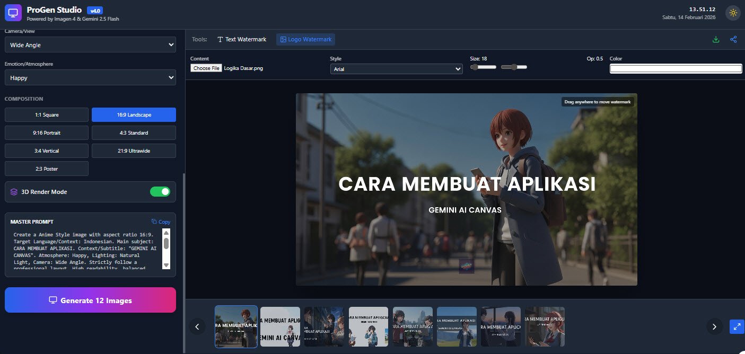The width and height of the screenshot is (745, 354).
Task: Click the ProGen Studio logo icon
Action: coord(13,13)
